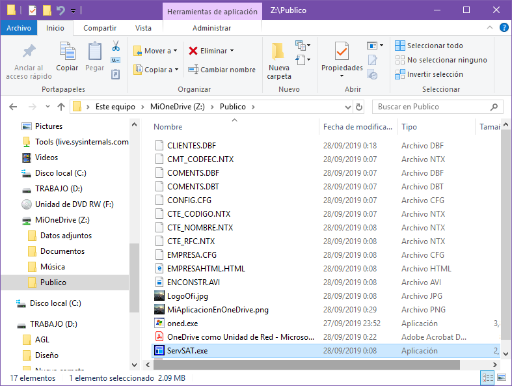Switch to the Inicio tab
The width and height of the screenshot is (512, 386).
tap(55, 28)
